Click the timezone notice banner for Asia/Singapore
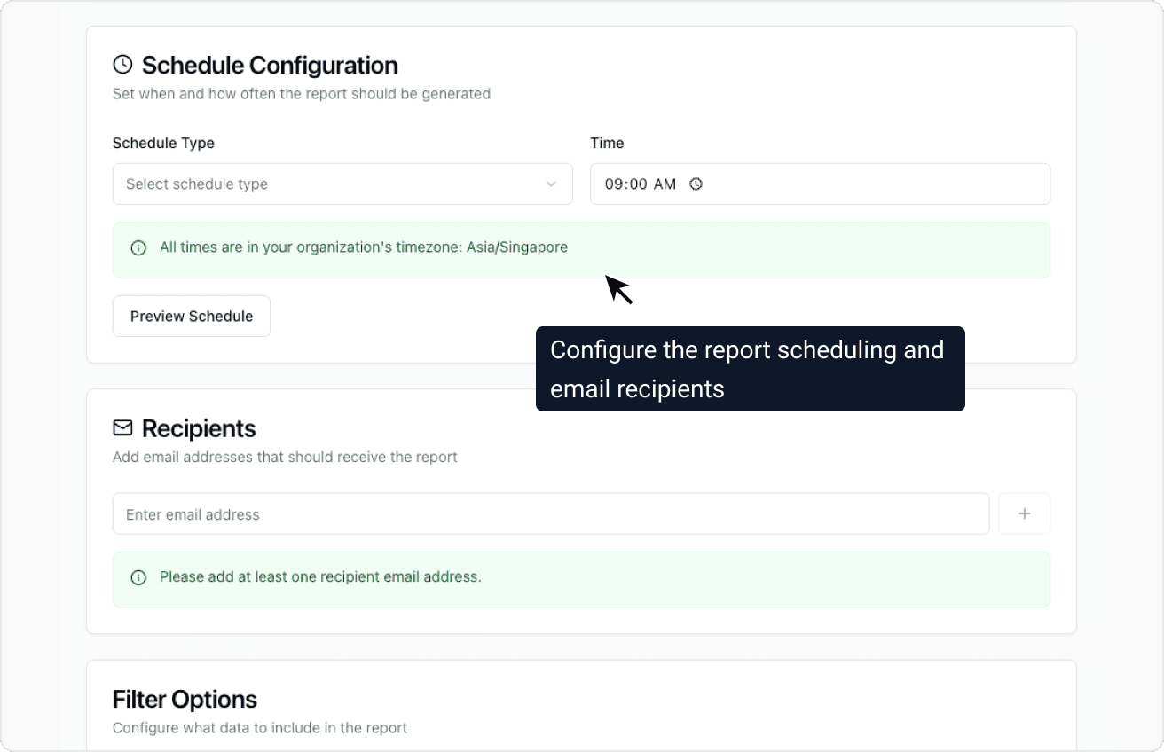The width and height of the screenshot is (1164, 752). [581, 249]
